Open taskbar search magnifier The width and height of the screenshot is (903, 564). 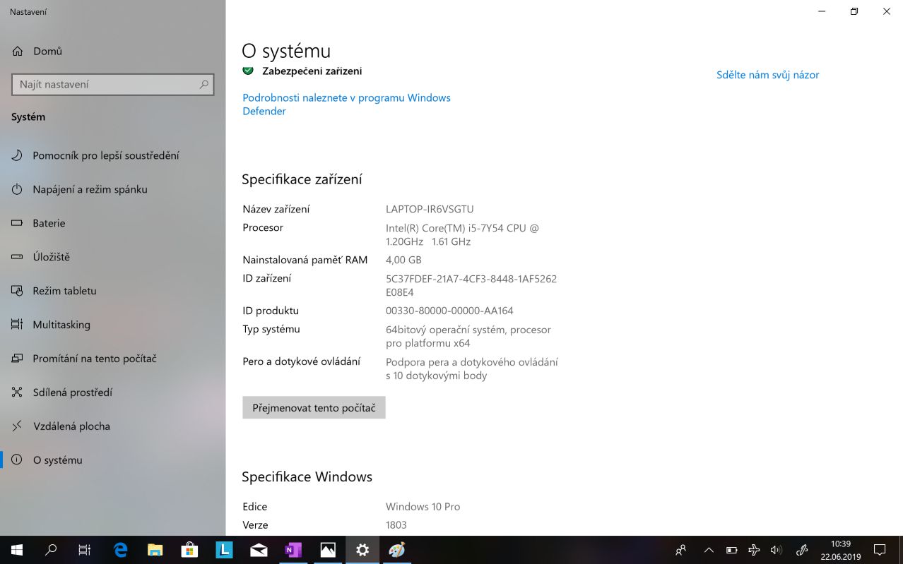pos(51,550)
